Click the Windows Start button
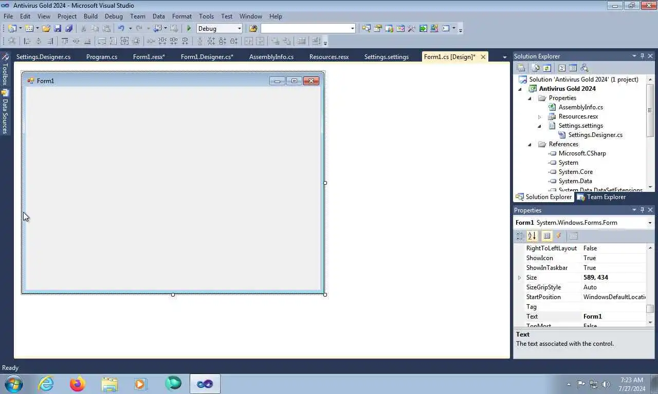 click(13, 384)
